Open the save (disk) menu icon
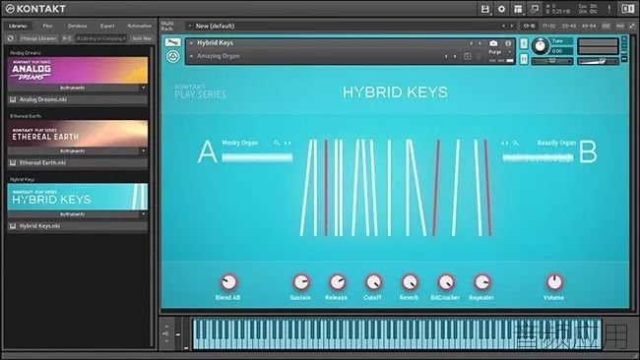The image size is (640, 360). 484,9
